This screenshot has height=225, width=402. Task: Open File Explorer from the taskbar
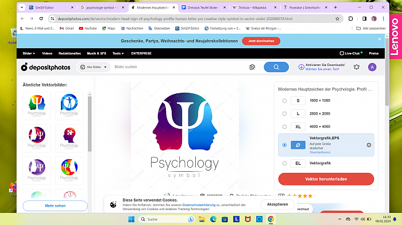(202, 219)
